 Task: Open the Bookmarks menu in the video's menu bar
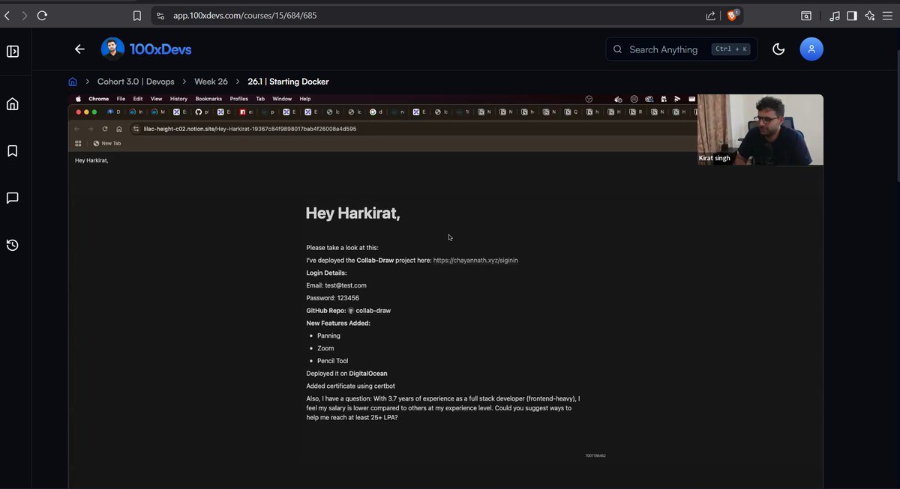point(208,99)
